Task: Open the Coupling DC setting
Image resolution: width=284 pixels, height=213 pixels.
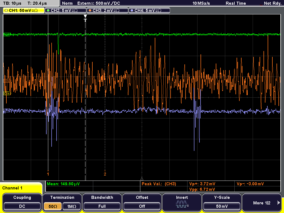Action: pos(22,202)
